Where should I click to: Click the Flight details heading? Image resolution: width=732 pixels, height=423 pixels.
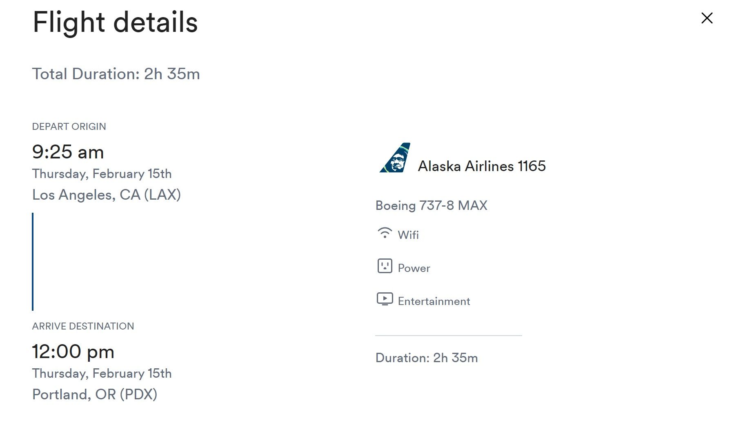(115, 23)
